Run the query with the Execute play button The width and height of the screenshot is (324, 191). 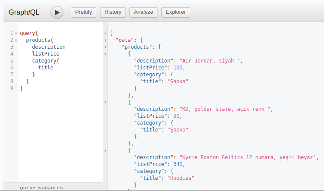(x=57, y=13)
